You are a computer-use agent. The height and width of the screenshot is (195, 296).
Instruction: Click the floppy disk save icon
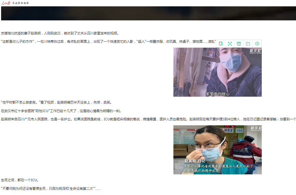pos(239,44)
